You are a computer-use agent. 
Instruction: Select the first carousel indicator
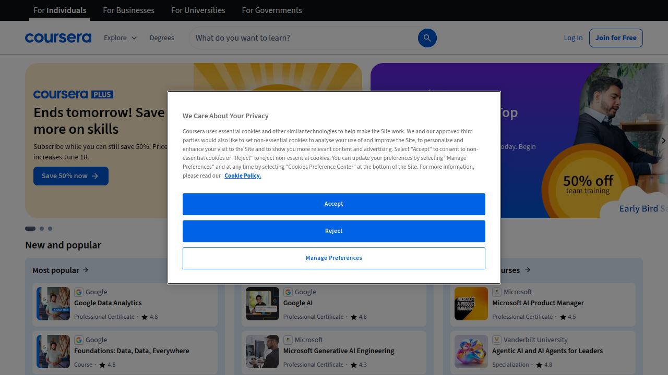point(30,229)
